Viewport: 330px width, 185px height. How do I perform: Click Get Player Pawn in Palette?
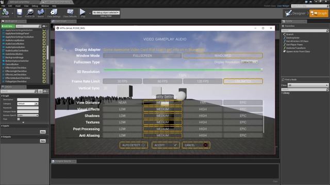293,45
